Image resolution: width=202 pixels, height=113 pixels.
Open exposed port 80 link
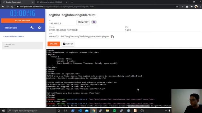94,22
